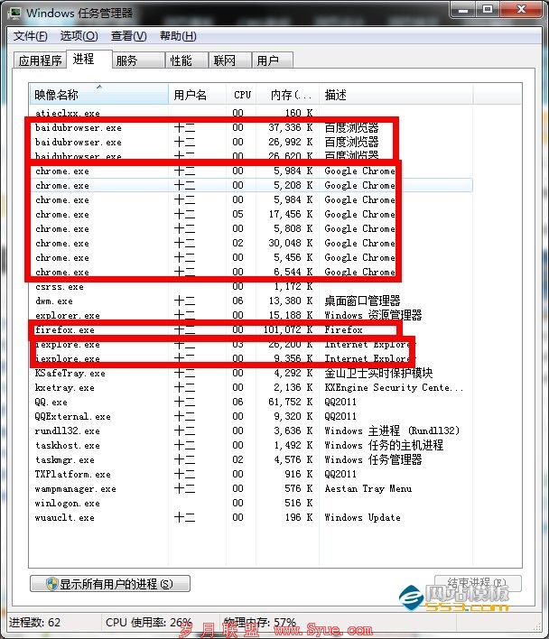The image size is (549, 639).
Task: Sort by 描述 column header
Action: [x=395, y=95]
